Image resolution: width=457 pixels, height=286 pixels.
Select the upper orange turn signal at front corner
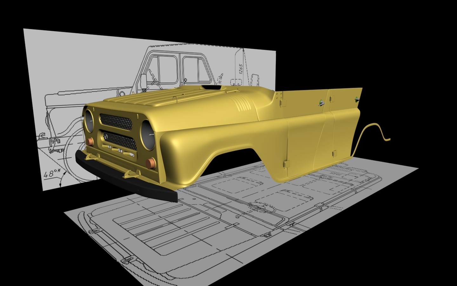tap(90, 142)
